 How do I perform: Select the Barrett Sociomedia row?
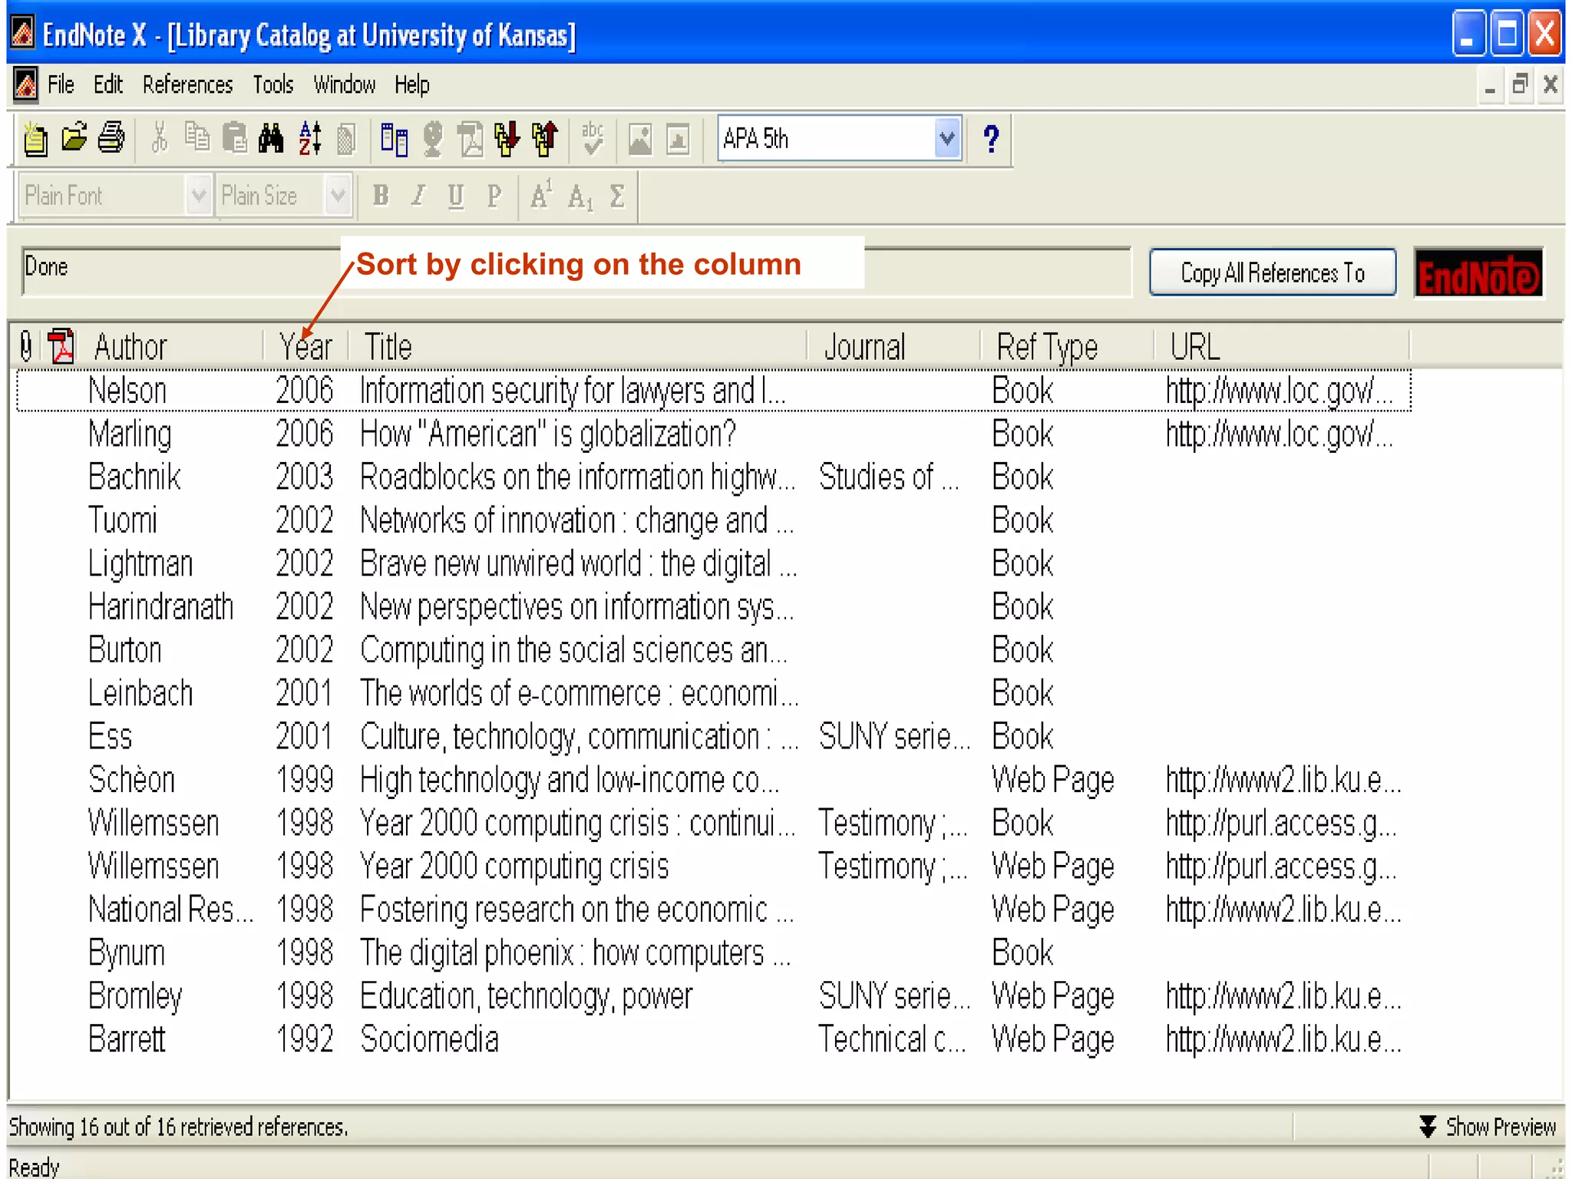click(714, 1039)
